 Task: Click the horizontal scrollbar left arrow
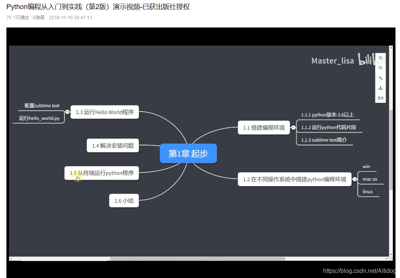[x=11, y=259]
